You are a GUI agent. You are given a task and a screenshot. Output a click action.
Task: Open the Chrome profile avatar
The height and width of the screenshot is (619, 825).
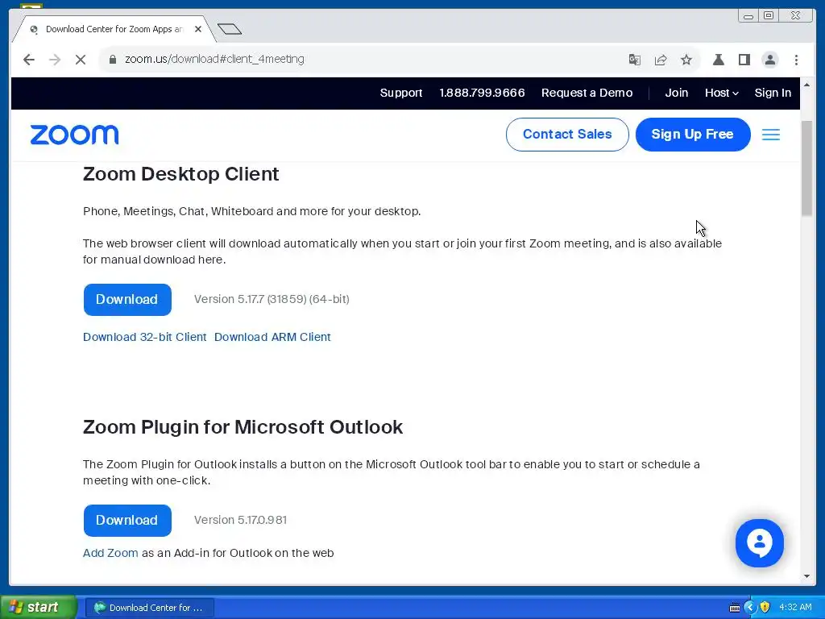769,60
